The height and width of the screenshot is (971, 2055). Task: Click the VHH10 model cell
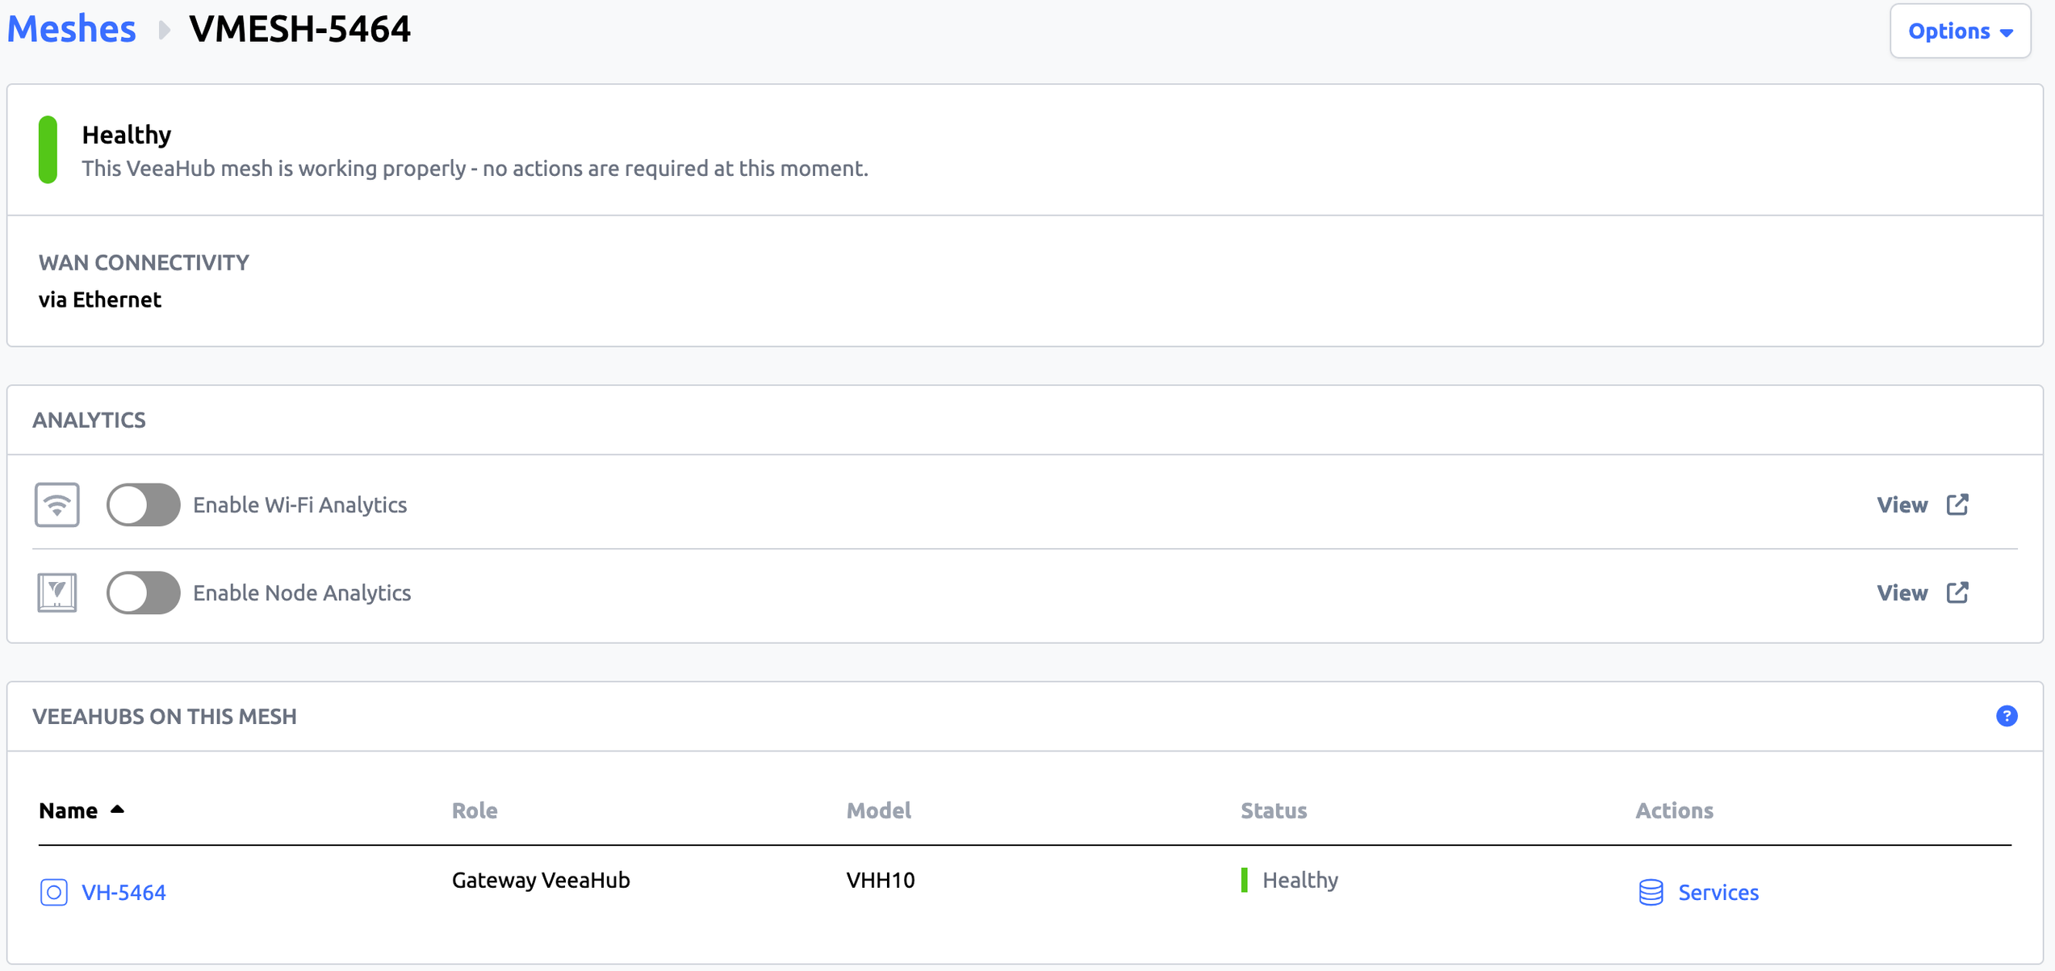[x=880, y=880]
